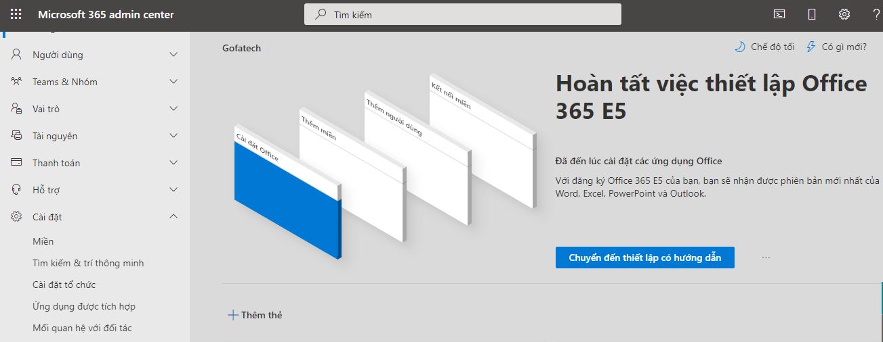The height and width of the screenshot is (342, 883).
Task: Click the help question mark icon
Action: point(876,14)
